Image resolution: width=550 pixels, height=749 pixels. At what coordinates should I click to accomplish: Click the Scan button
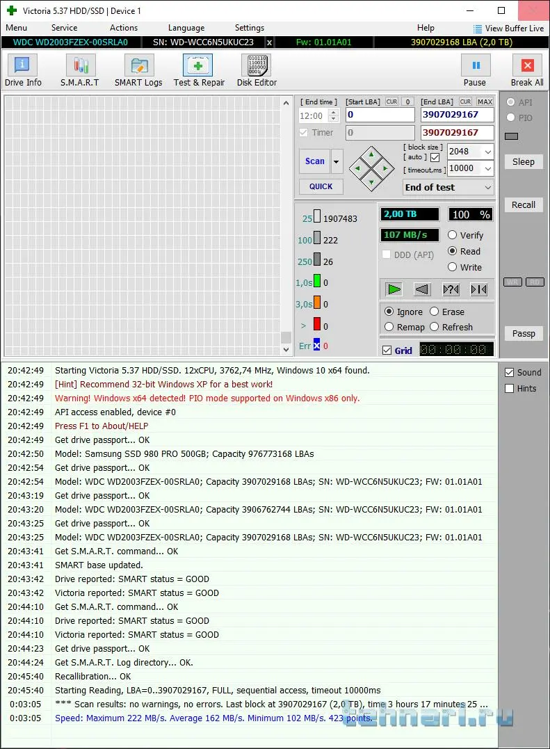pos(314,161)
